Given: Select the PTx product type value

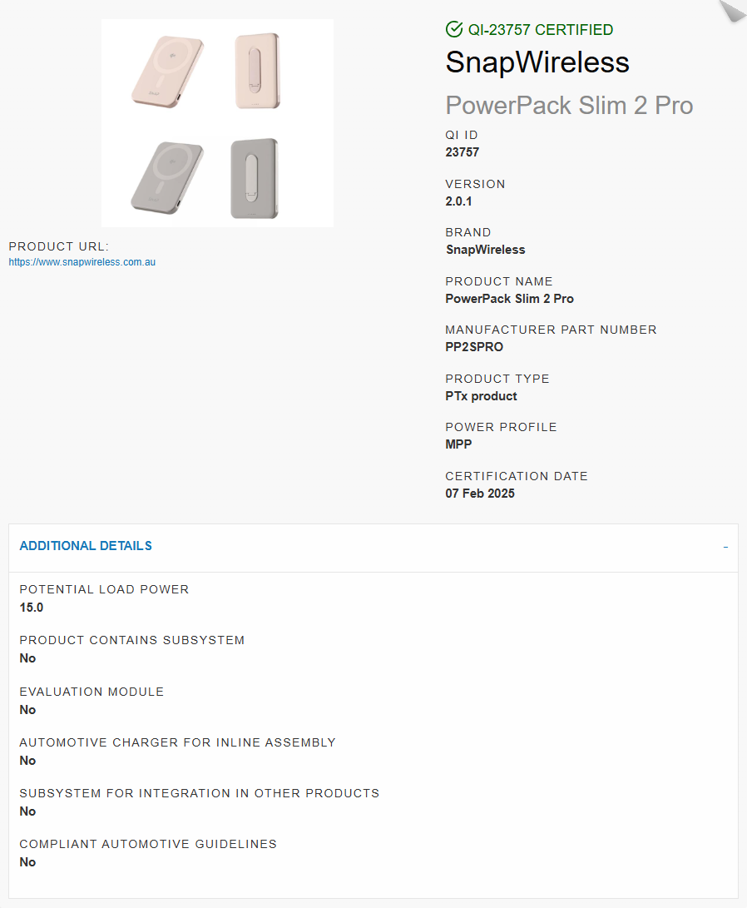Looking at the screenshot, I should pyautogui.click(x=482, y=396).
